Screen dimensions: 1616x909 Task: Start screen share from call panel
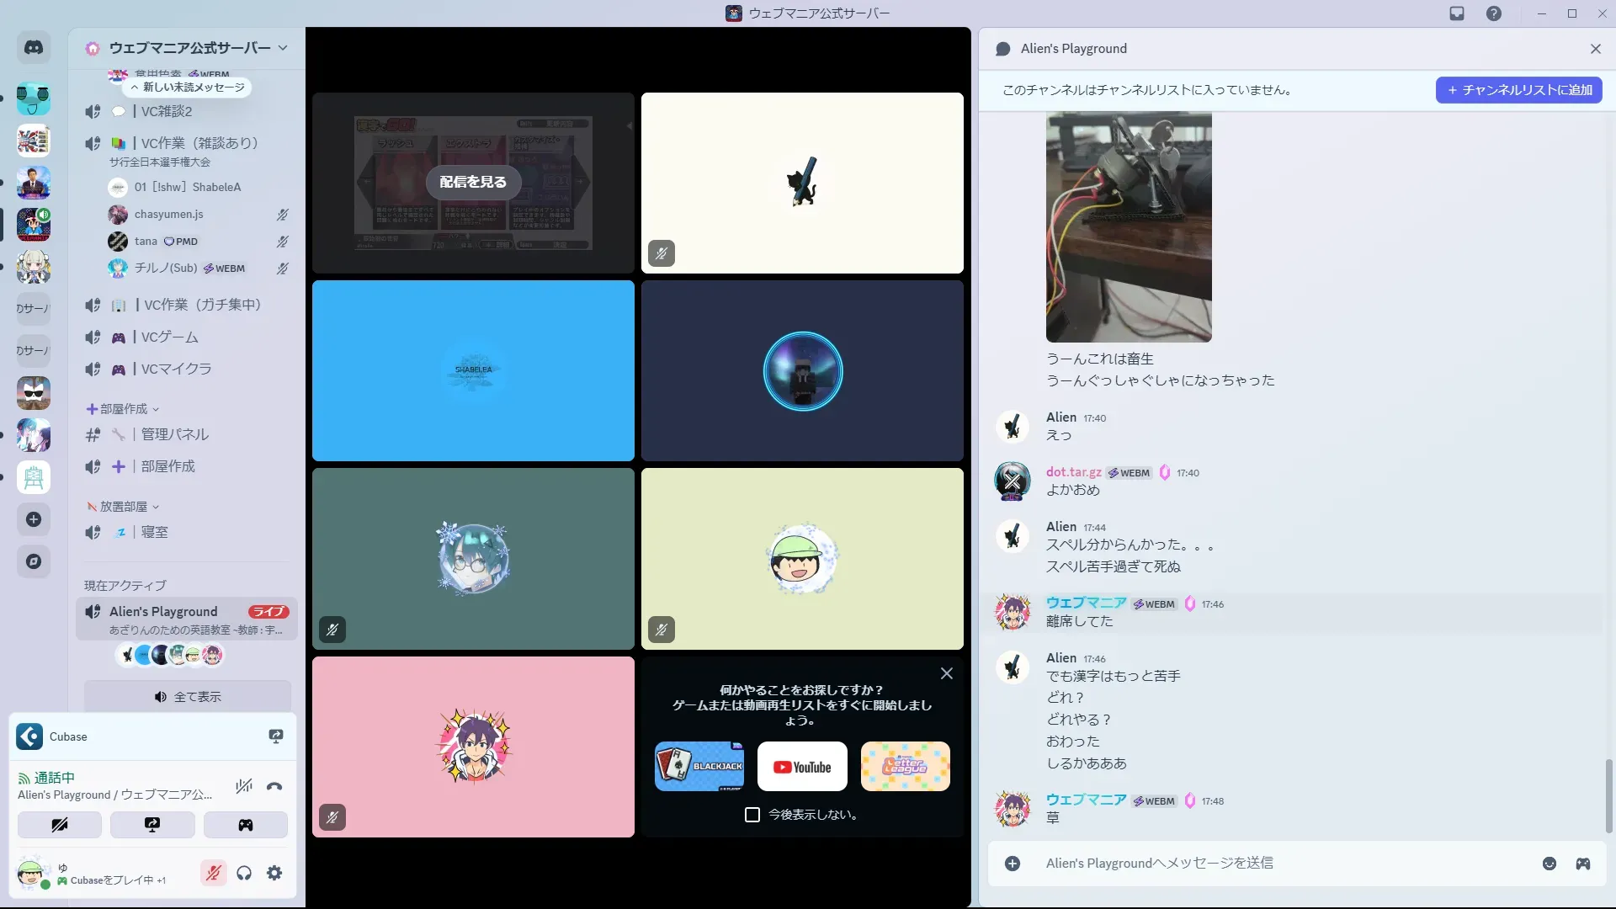pos(152,825)
